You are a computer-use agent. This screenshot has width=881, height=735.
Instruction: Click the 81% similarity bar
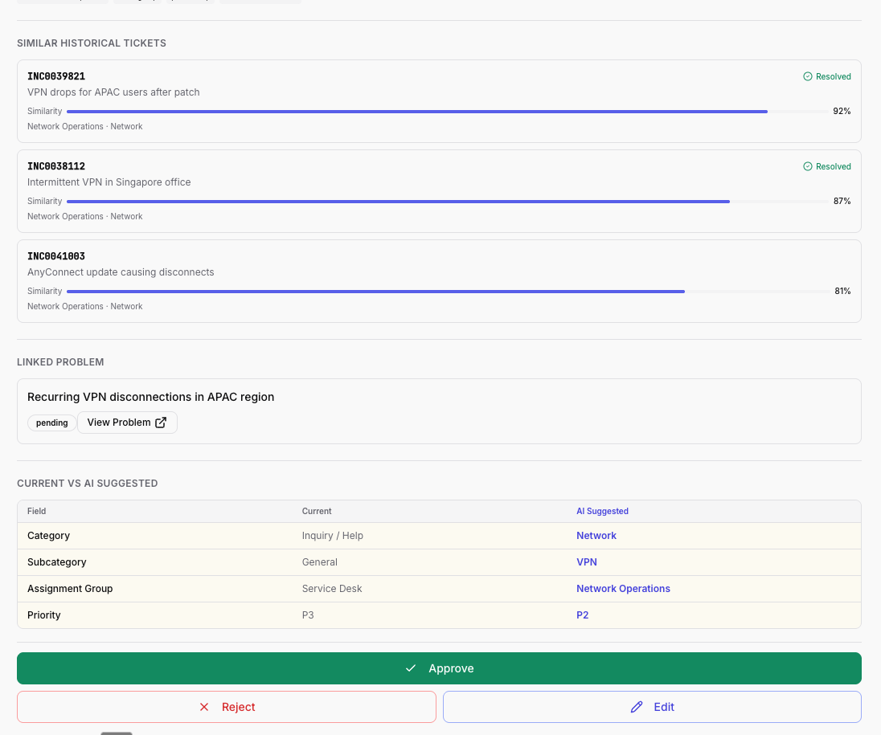coord(447,292)
